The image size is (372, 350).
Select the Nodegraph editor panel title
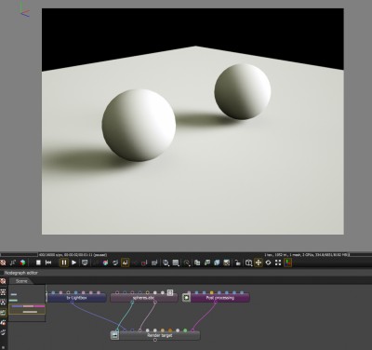point(21,273)
